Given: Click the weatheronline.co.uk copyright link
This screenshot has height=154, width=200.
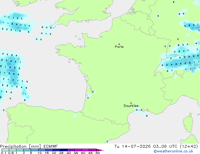Looking at the screenshot, I should click(174, 151).
